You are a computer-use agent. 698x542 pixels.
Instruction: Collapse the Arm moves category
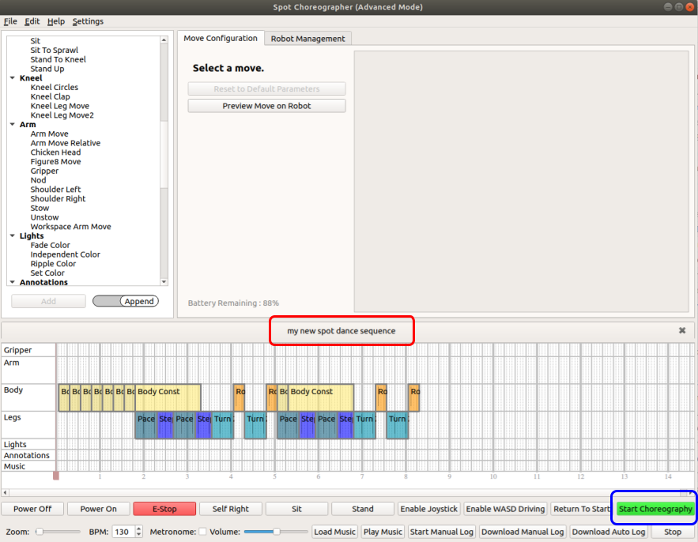[13, 125]
